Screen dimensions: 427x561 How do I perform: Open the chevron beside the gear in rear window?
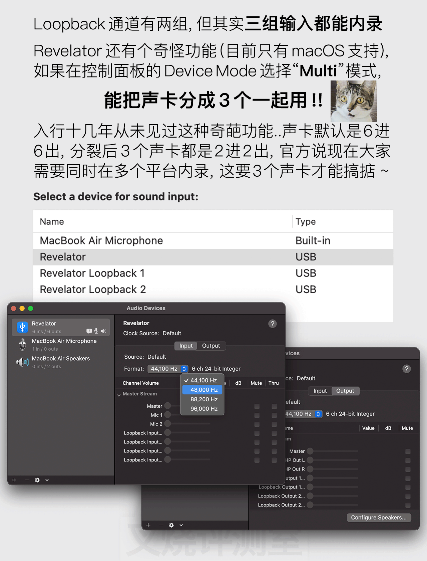[181, 525]
